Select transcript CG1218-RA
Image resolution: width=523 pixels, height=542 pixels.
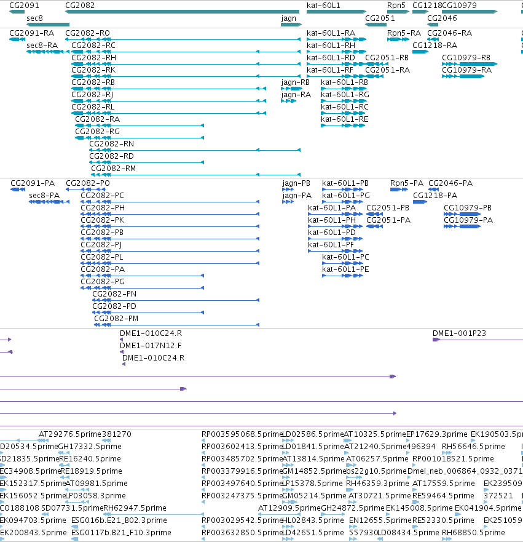[435, 46]
